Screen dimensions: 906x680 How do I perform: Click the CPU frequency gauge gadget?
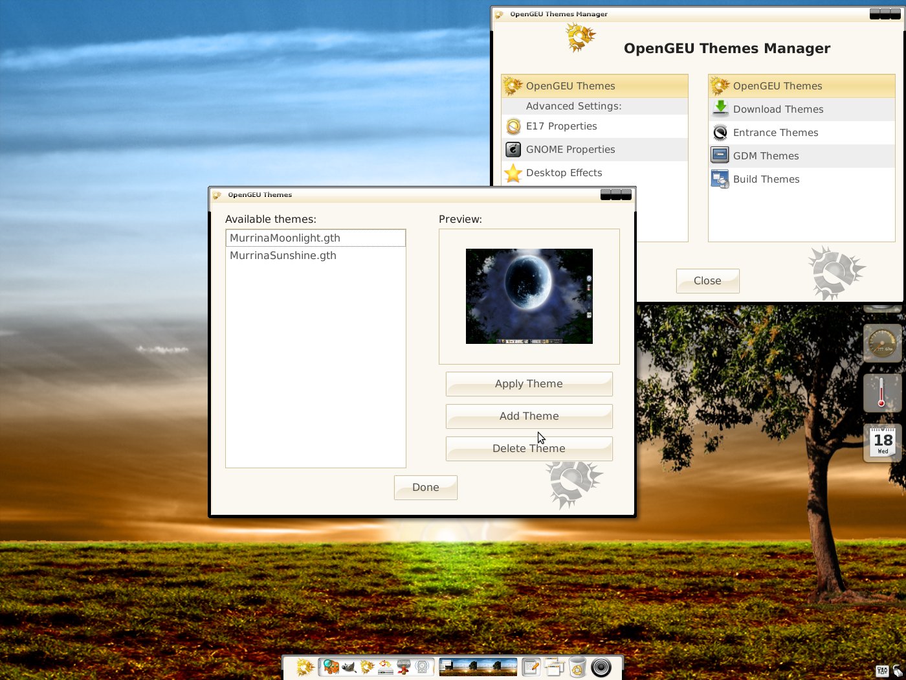click(x=883, y=343)
